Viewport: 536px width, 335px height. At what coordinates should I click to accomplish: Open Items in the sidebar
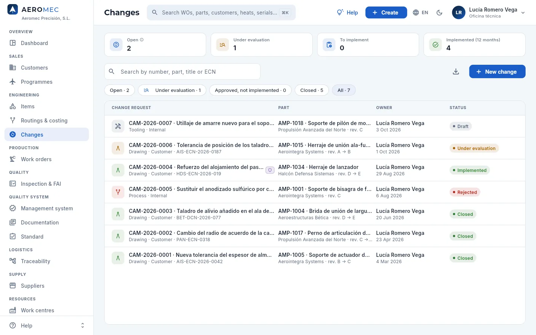(x=47, y=106)
